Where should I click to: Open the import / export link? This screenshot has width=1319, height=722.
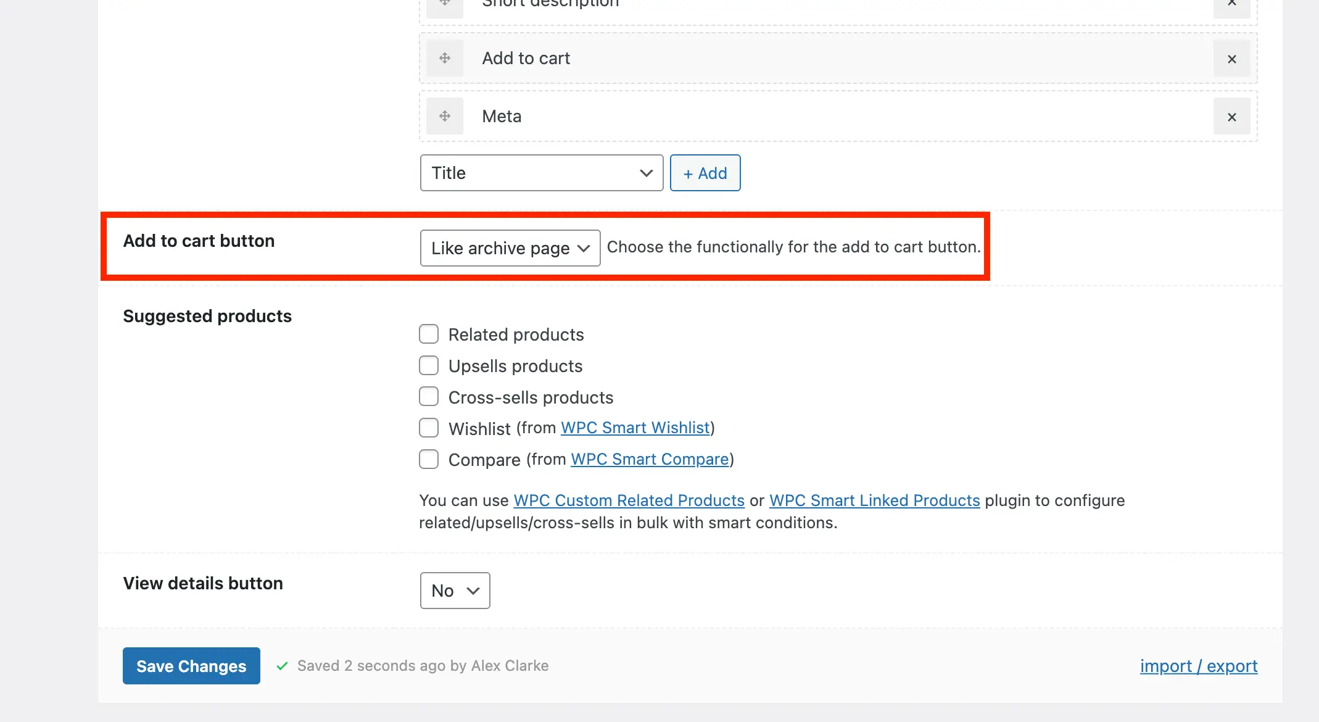point(1198,666)
